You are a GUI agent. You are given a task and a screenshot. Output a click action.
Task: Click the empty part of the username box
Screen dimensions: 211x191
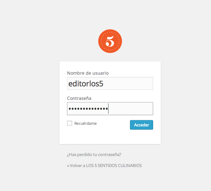click(x=128, y=84)
